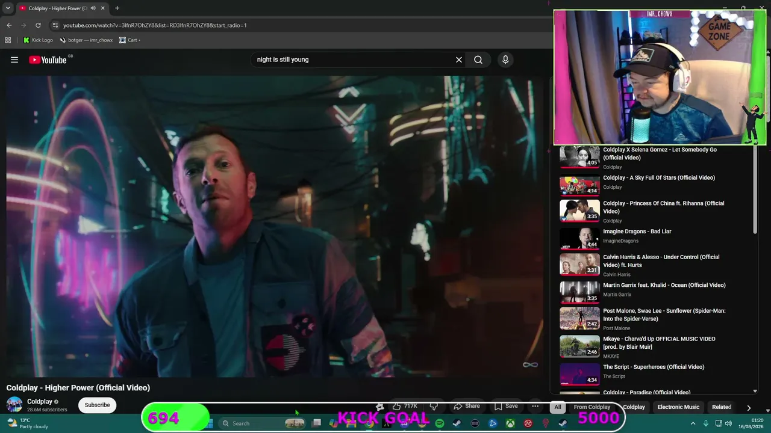
Task: Open Princess Of China video thumbnail
Action: (x=579, y=210)
